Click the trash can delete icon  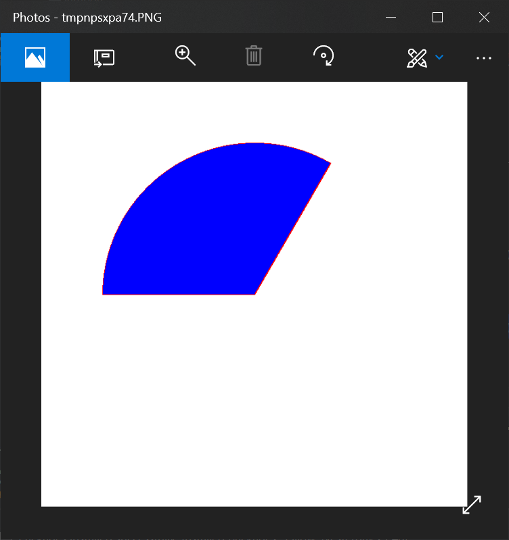pos(254,55)
